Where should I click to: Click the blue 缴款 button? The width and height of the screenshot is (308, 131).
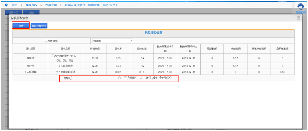21,26
